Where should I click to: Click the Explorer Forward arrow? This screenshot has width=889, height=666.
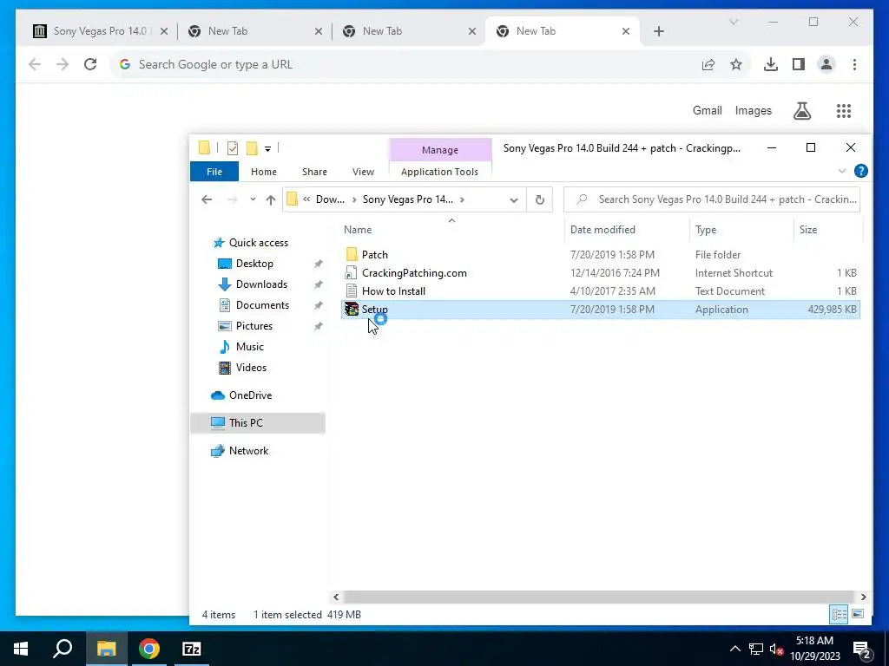point(231,199)
